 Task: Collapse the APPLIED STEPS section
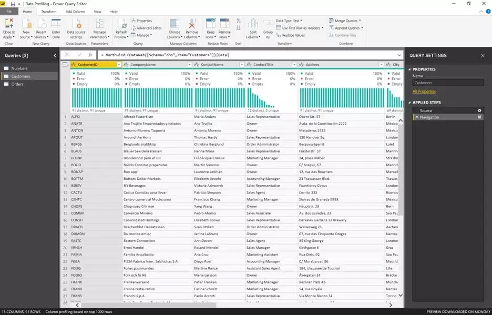[x=409, y=103]
